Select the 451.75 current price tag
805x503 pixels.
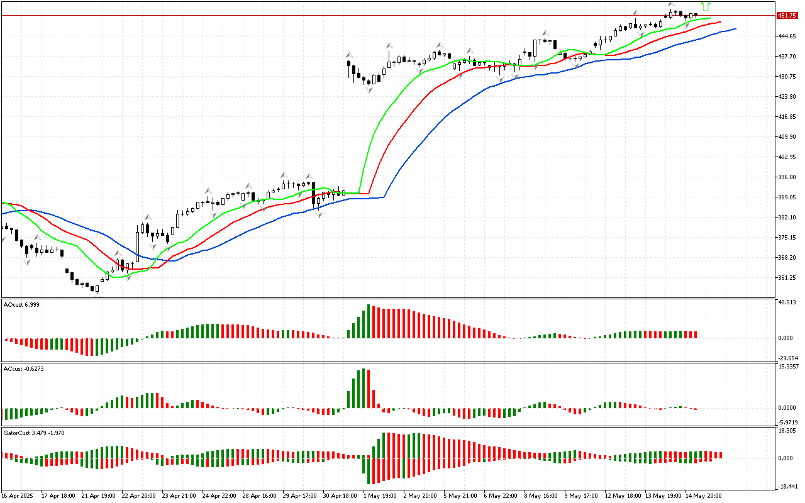point(787,16)
